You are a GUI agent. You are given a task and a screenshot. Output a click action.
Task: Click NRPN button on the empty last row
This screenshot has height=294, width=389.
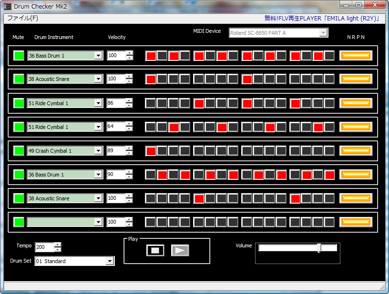click(x=356, y=222)
